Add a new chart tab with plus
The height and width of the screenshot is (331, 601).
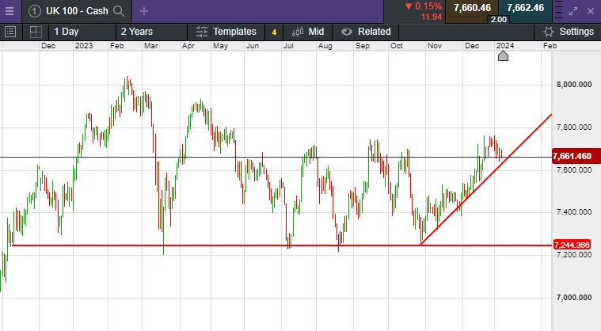point(144,11)
